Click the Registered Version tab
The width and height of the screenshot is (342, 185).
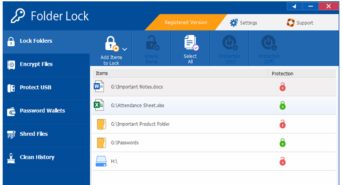pyautogui.click(x=186, y=22)
